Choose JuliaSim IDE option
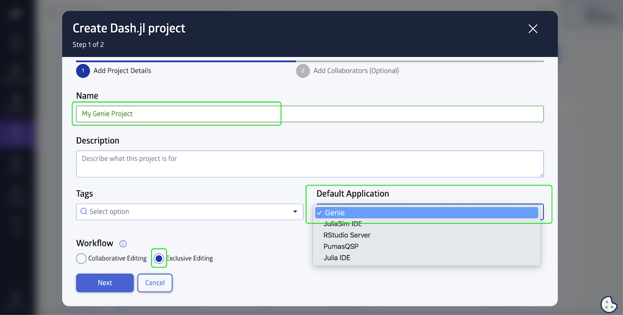This screenshot has height=315, width=623. click(x=426, y=224)
